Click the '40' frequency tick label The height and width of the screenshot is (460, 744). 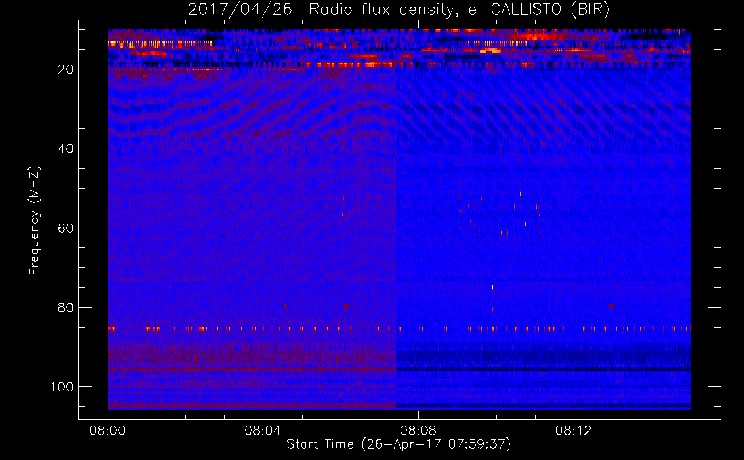(x=66, y=149)
